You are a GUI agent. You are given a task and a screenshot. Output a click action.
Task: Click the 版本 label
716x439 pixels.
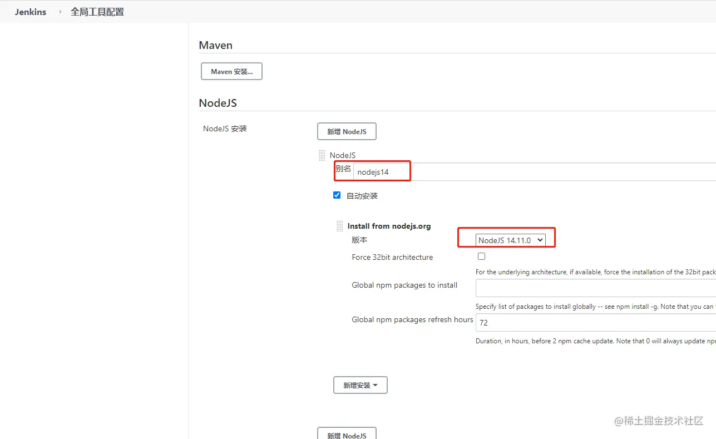click(359, 240)
